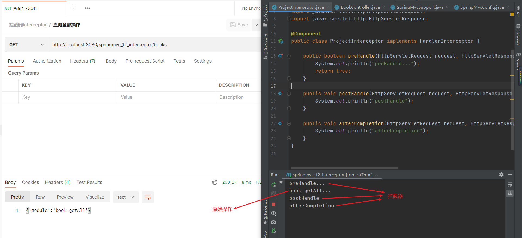Click the yellow warning indicator in the editor
The image size is (522, 238).
512,14
